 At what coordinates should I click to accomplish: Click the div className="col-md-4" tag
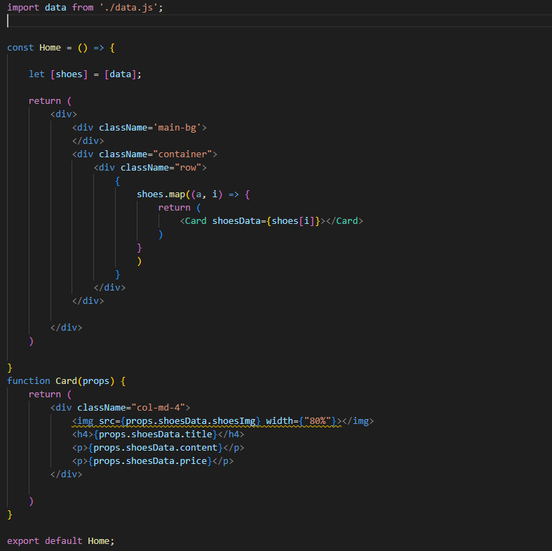(121, 408)
